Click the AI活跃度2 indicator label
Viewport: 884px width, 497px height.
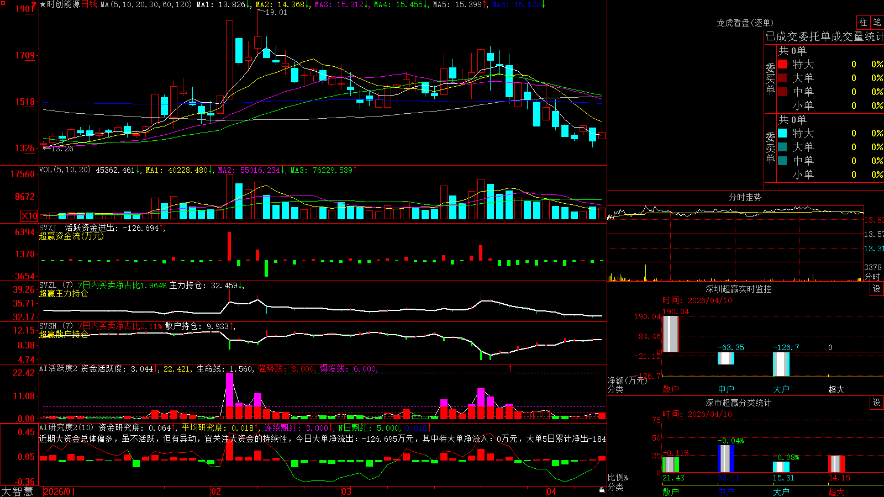coord(59,368)
